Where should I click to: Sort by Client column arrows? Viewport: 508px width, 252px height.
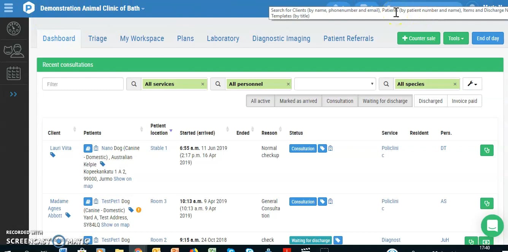(75, 129)
